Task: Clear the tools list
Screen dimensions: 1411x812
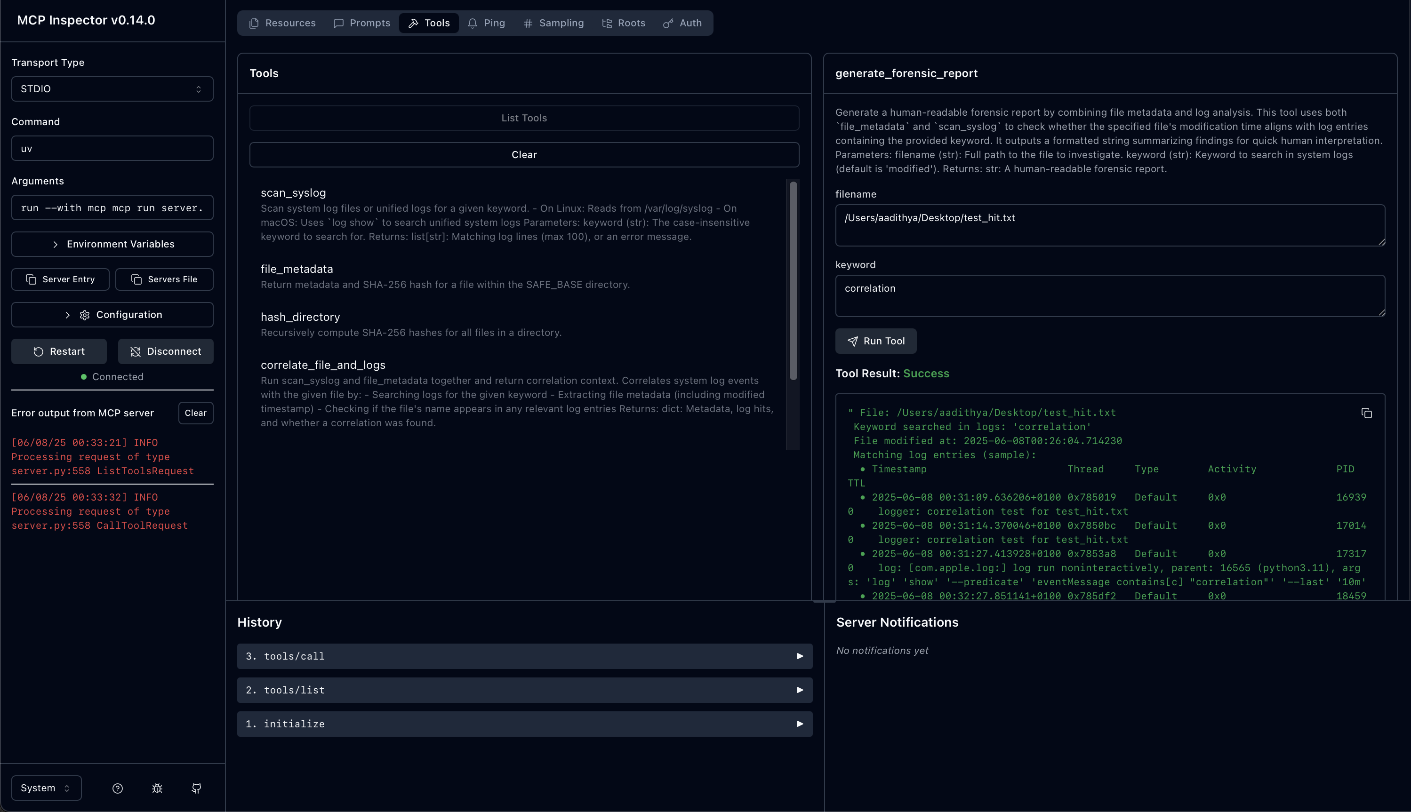Action: 524,154
